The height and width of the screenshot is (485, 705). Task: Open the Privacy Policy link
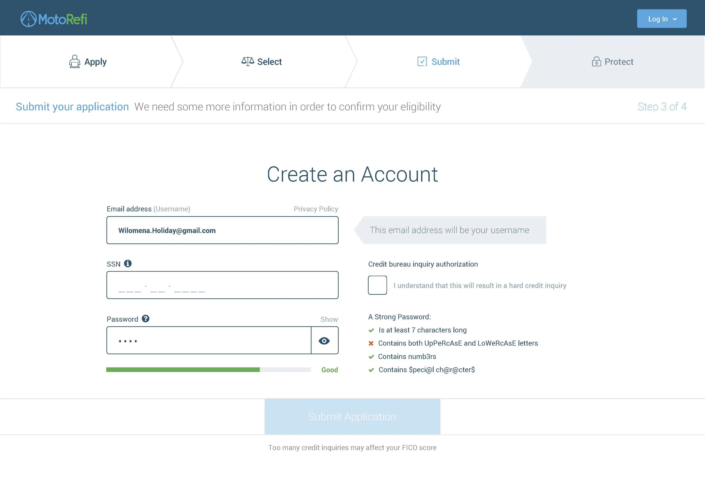coord(316,209)
